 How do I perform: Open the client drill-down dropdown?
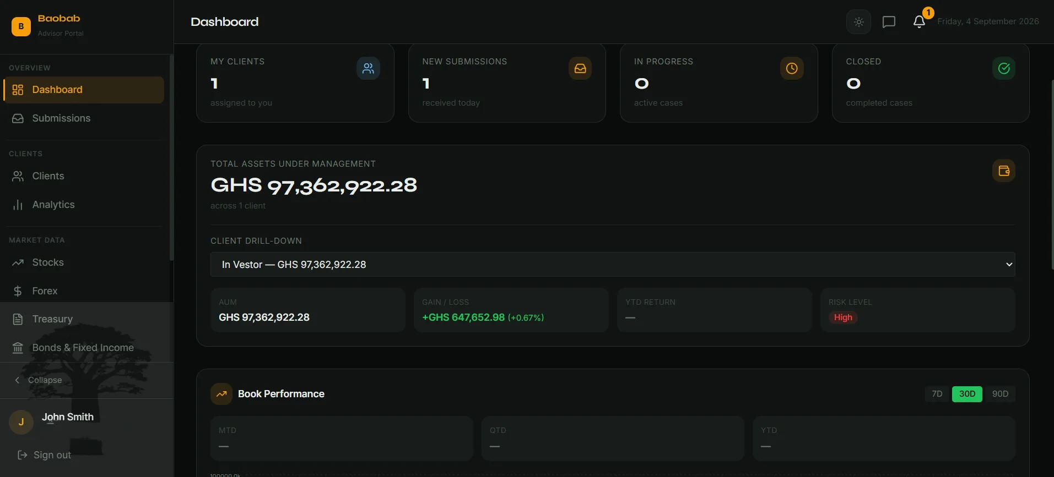click(x=613, y=265)
